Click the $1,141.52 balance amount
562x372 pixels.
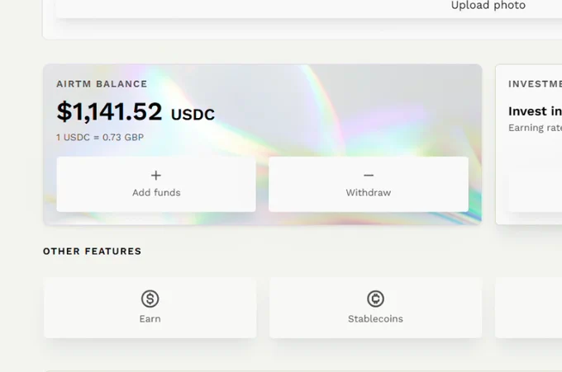click(109, 111)
